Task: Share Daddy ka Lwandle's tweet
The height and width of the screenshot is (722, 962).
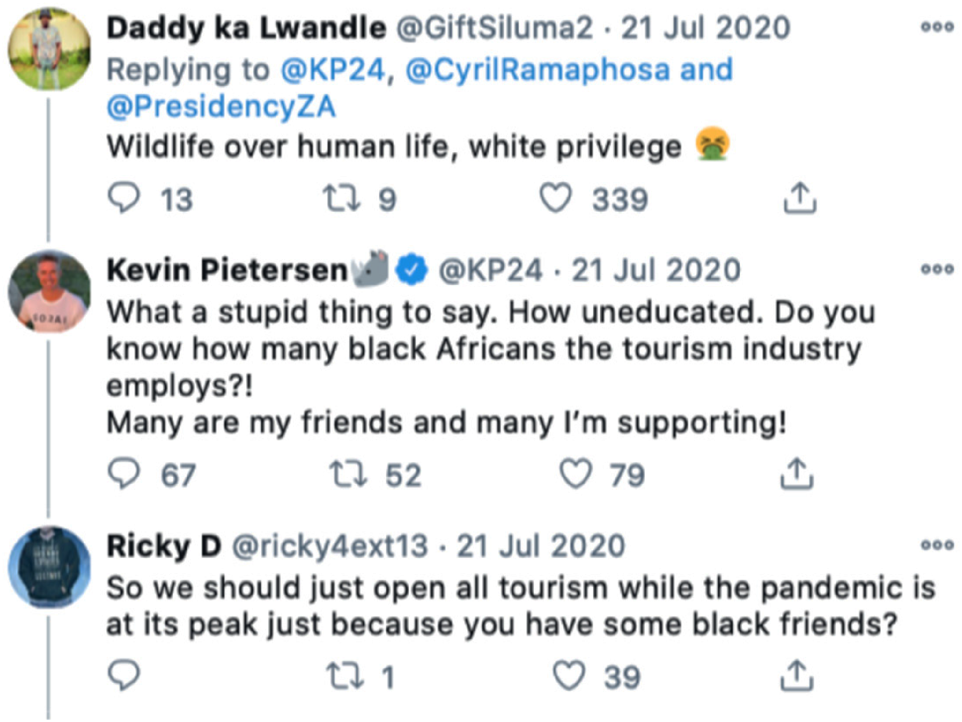Action: coord(800,198)
